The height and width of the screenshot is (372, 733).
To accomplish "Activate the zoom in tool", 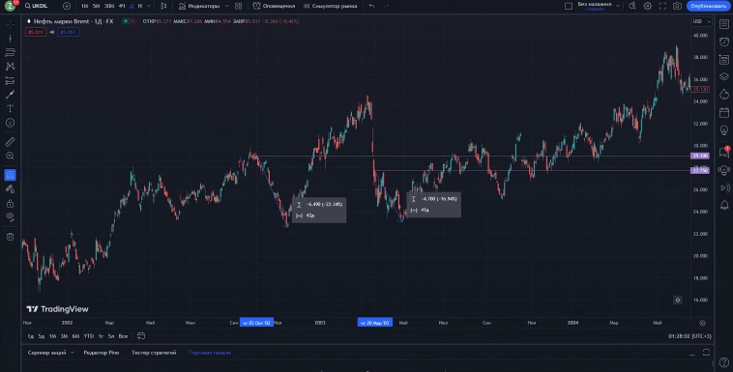I will (10, 157).
